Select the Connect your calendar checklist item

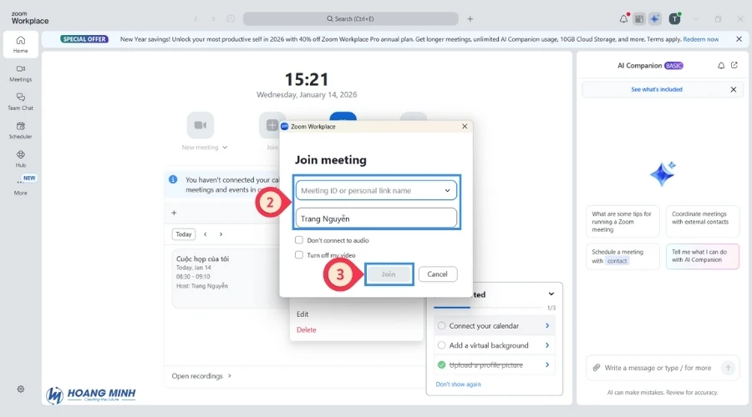tap(483, 326)
